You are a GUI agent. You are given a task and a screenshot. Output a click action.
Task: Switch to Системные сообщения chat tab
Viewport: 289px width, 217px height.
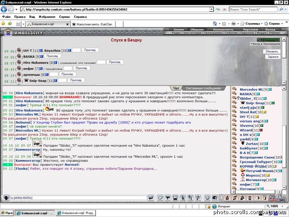[x=203, y=88]
